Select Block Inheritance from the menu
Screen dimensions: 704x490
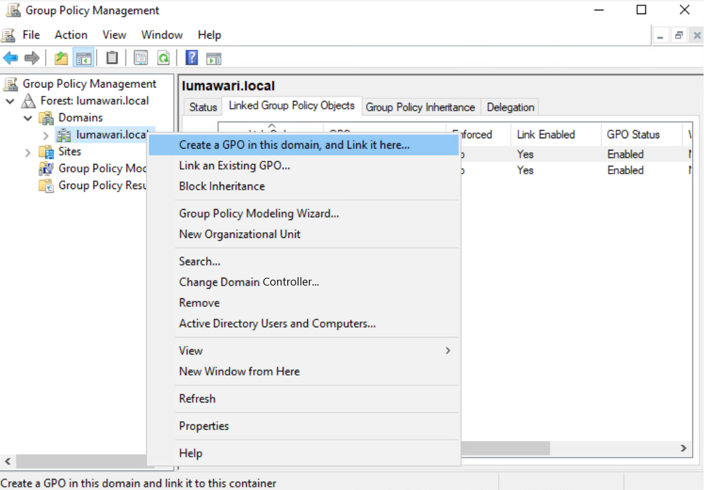coord(222,186)
